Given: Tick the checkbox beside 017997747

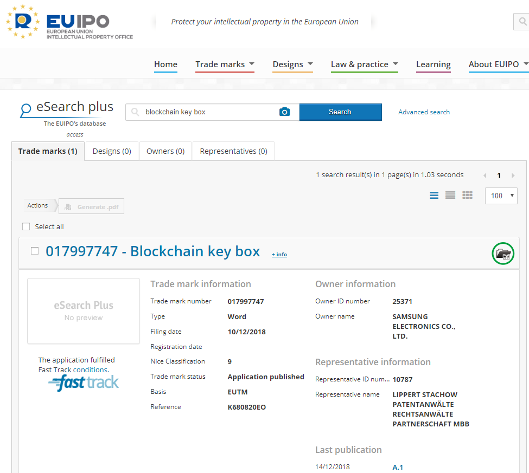Looking at the screenshot, I should tap(34, 251).
